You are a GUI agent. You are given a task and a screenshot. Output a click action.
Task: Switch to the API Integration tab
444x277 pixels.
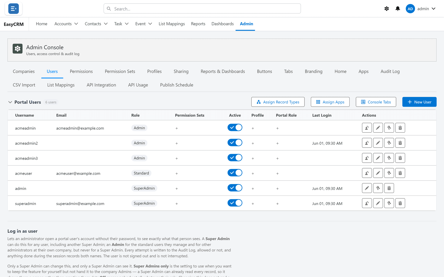[x=101, y=85]
